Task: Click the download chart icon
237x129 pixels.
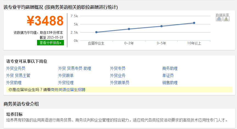Action: [226, 19]
